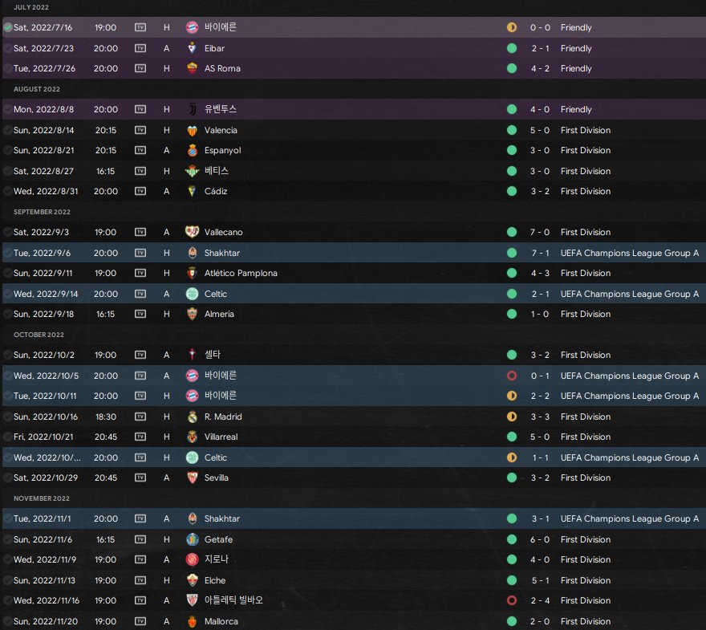The width and height of the screenshot is (706, 630).
Task: Toggle the checkmark on the Tue, 2022/11/1 row
Action: 8,518
